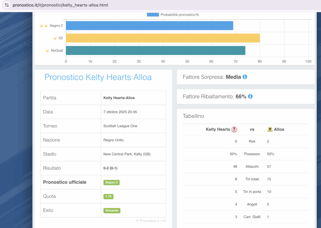Viewport: 321px width, 228px height.
Task: Click the Pronostico Kelty Hearts Alloa heading
Action: pos(98,77)
